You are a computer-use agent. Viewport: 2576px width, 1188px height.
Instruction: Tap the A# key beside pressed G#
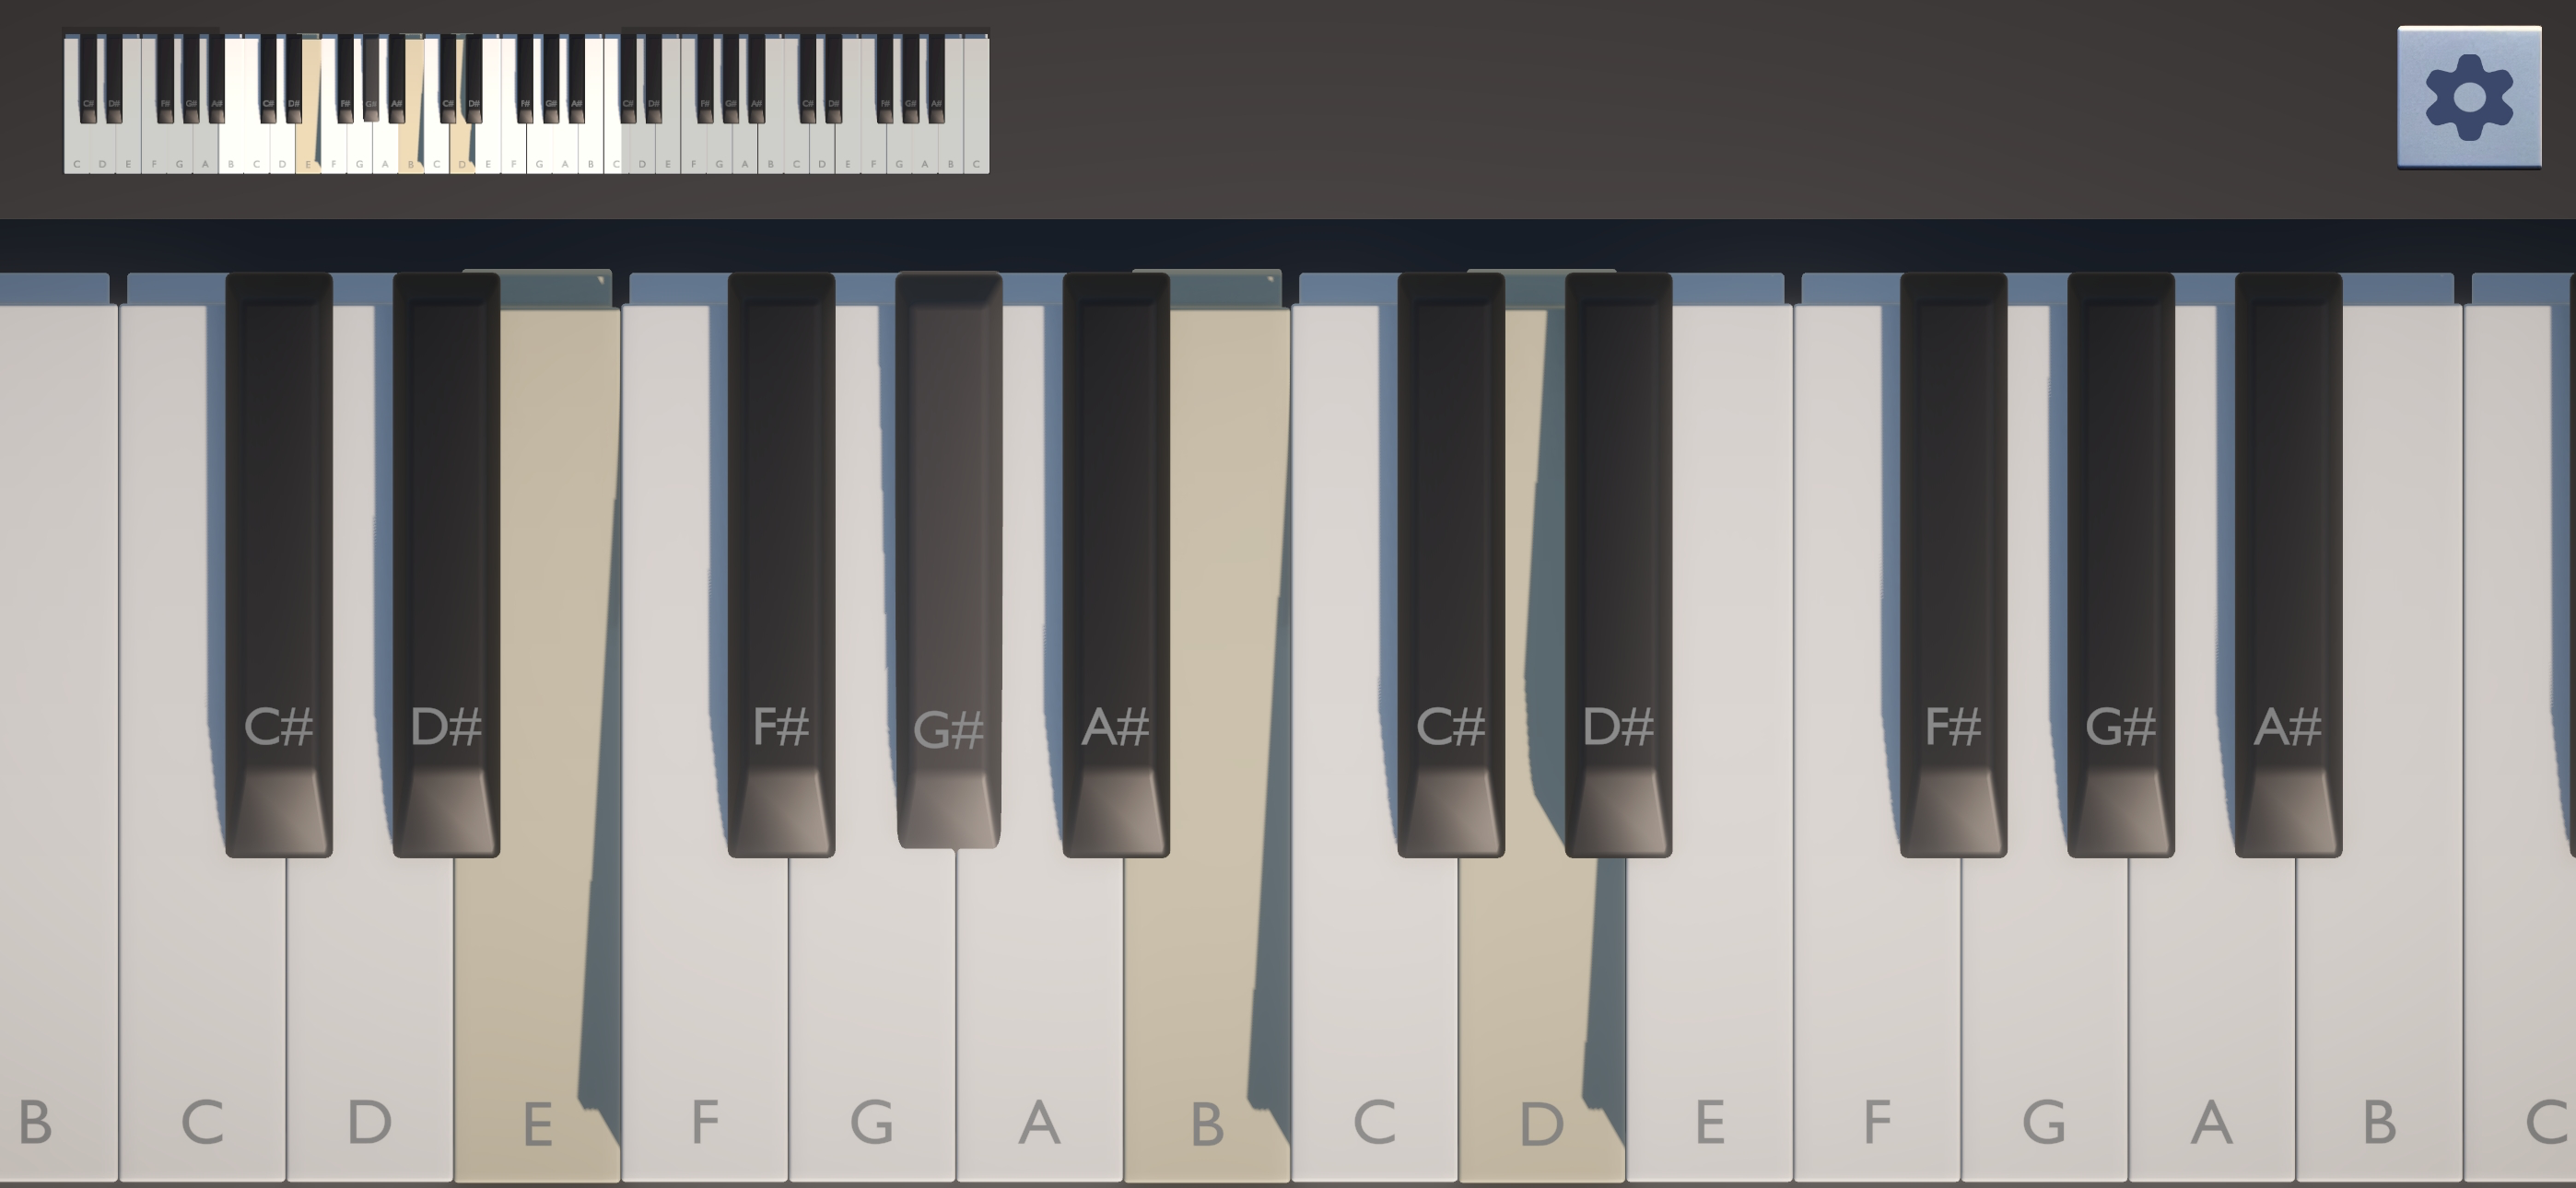tap(1116, 565)
